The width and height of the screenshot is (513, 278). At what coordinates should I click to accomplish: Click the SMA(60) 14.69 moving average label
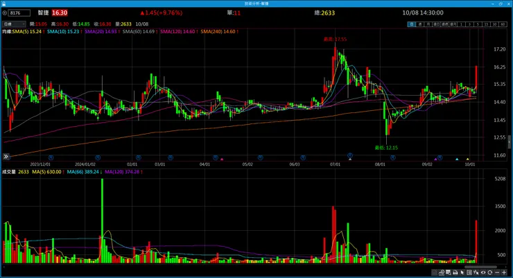[x=139, y=32]
